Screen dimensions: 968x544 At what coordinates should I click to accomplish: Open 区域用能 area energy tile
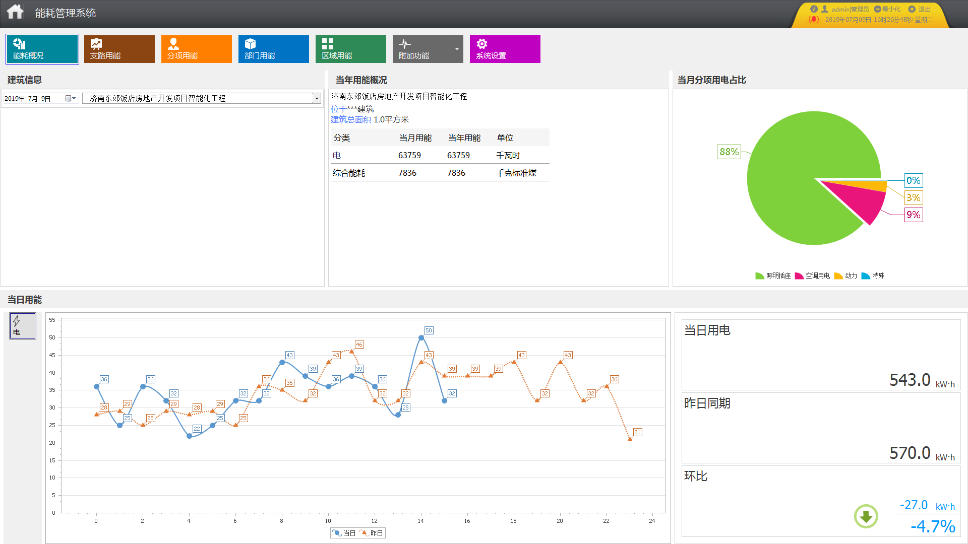pyautogui.click(x=350, y=49)
